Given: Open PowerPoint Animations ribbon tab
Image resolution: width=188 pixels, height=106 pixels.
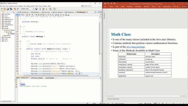Looking at the screenshot, I should 138,6.
